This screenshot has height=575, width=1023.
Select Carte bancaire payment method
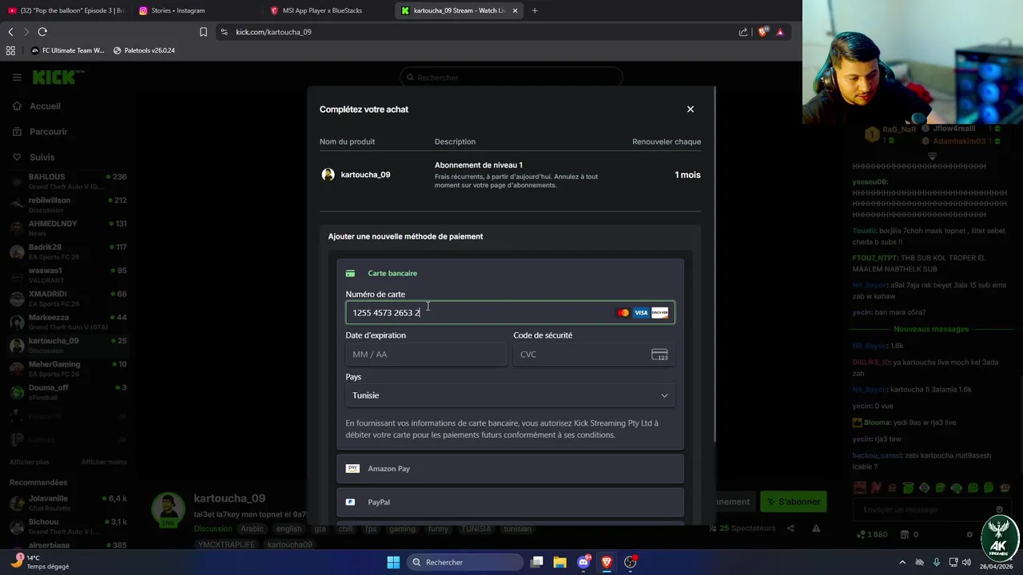point(510,273)
